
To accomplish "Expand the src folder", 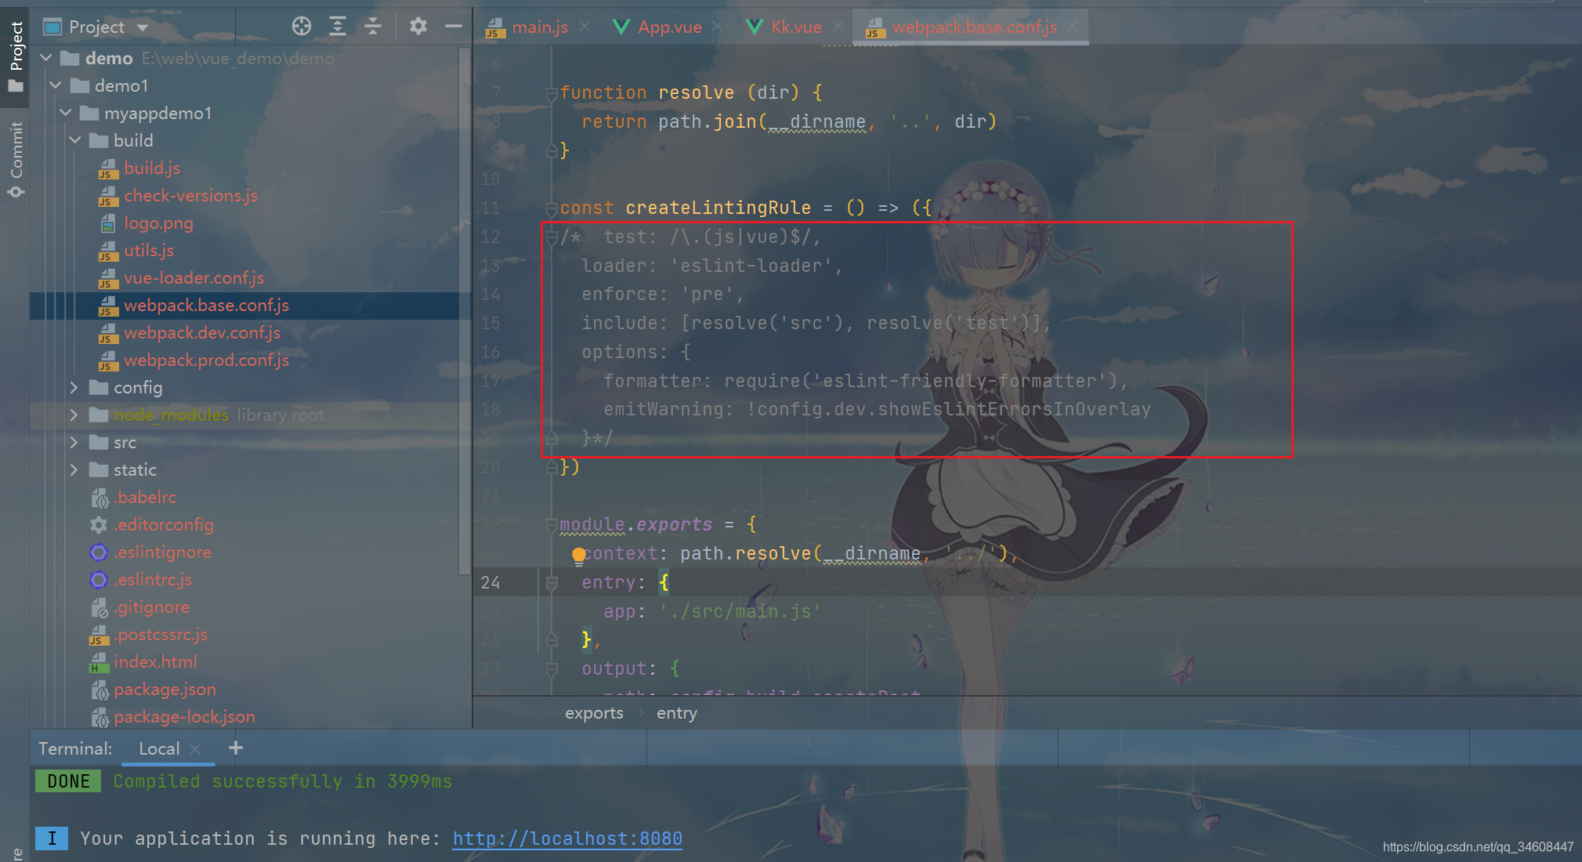I will [x=74, y=442].
